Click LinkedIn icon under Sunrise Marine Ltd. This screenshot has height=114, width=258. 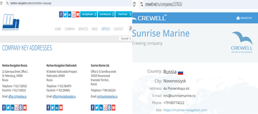coord(101,108)
